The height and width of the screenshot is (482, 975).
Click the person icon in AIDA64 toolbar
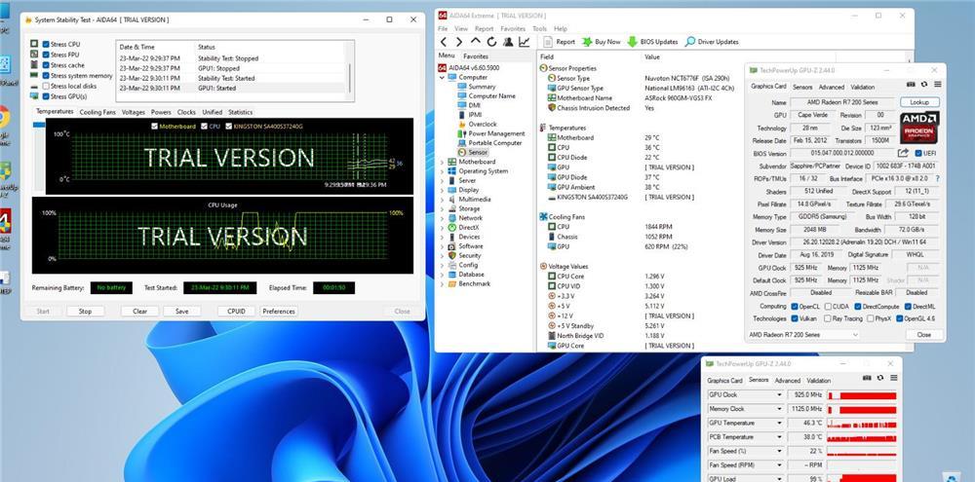click(x=508, y=42)
